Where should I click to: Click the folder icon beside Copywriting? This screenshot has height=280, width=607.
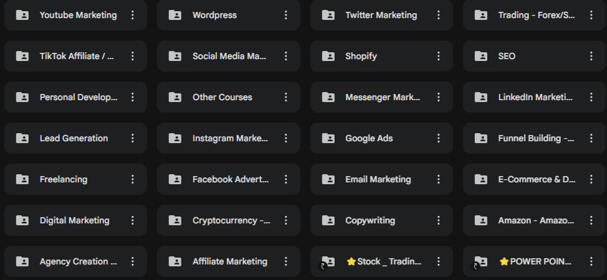(328, 220)
